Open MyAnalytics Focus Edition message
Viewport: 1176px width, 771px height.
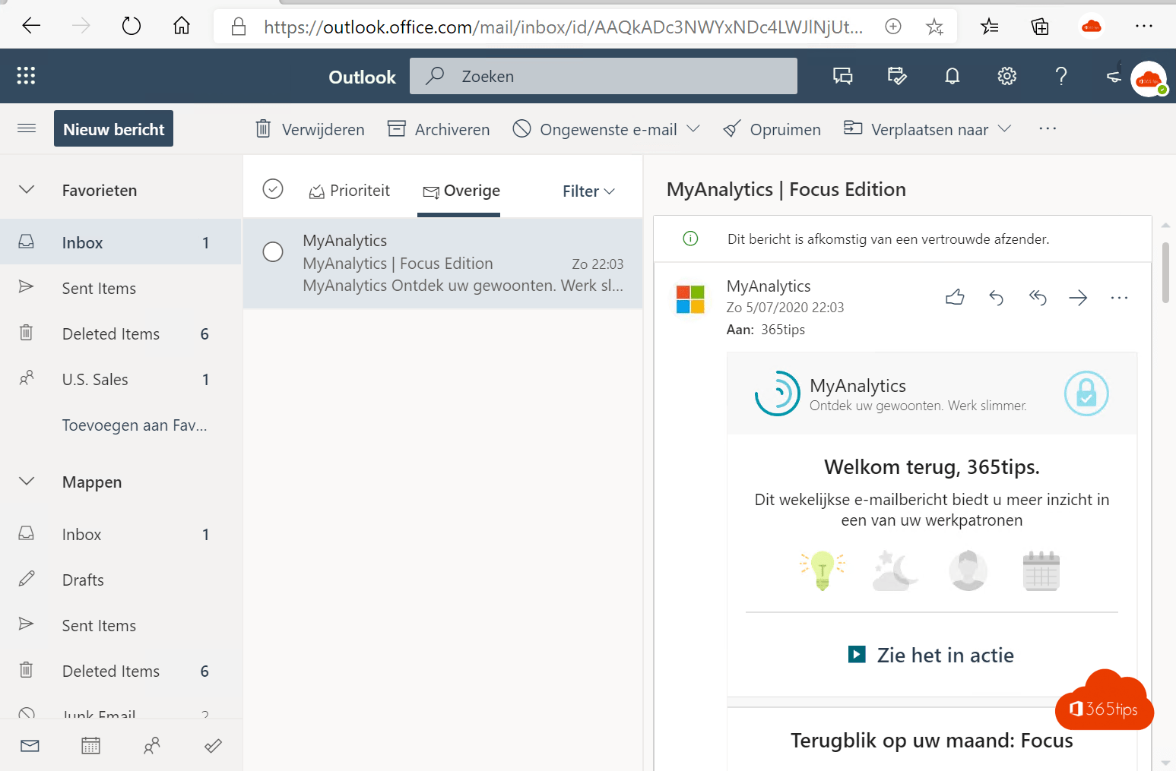443,263
